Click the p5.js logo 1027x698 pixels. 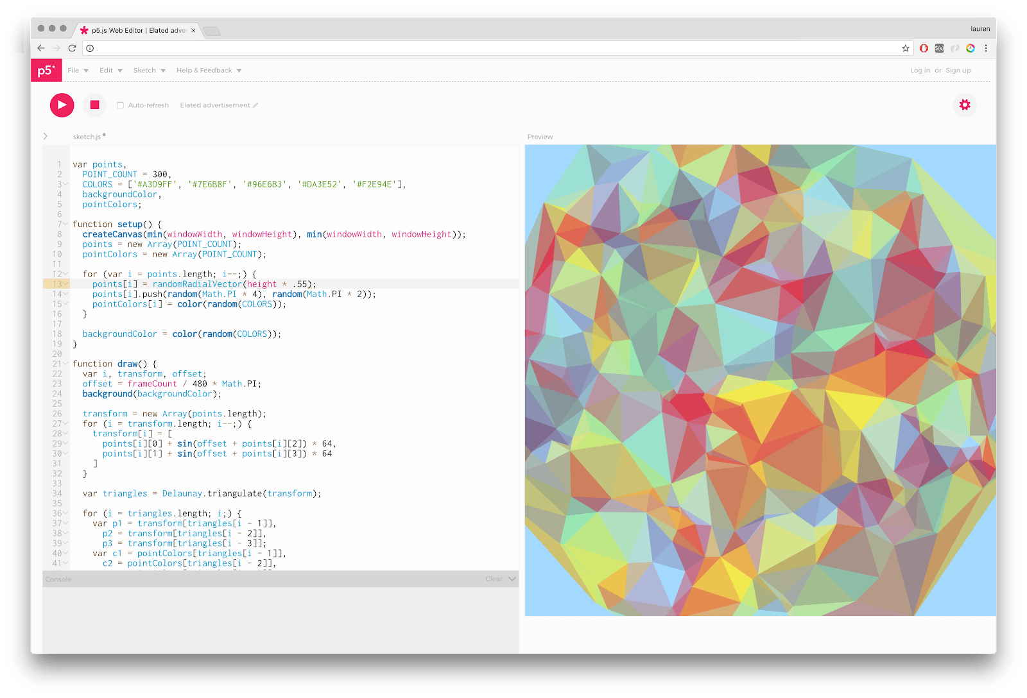[x=46, y=70]
